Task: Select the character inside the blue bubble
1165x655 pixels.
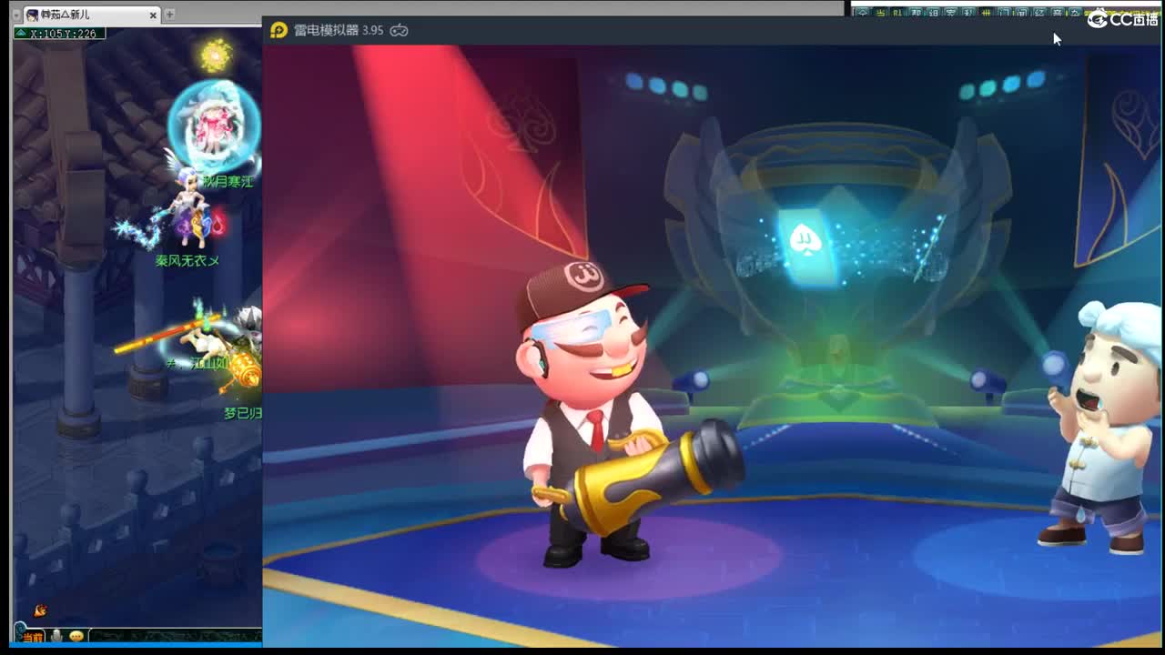Action: click(214, 127)
